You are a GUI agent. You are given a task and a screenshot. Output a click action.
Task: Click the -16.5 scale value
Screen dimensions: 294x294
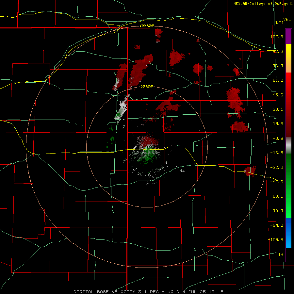pyautogui.click(x=277, y=153)
